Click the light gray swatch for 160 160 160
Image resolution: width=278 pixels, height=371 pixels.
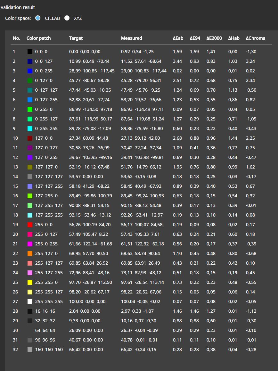[x=30, y=350]
